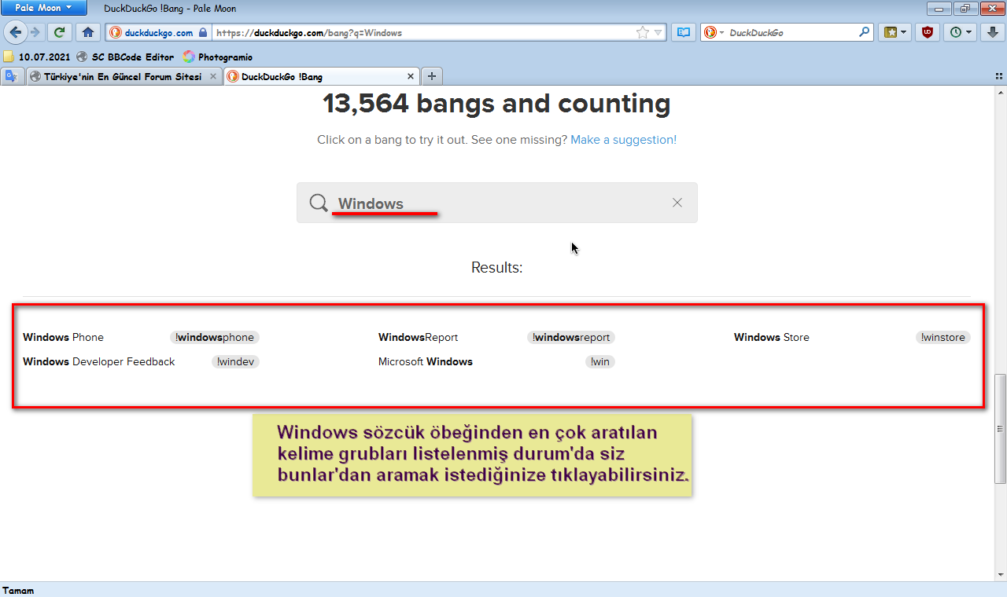Open the History clock dropdown button
The width and height of the screenshot is (1007, 597).
tap(961, 32)
